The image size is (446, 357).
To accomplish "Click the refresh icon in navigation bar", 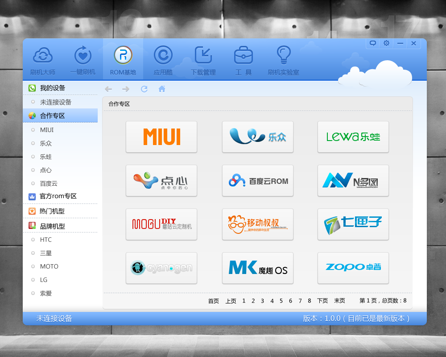I will point(144,89).
